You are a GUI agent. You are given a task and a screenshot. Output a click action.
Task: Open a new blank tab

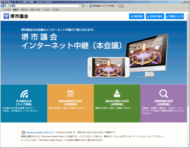pos(121,6)
